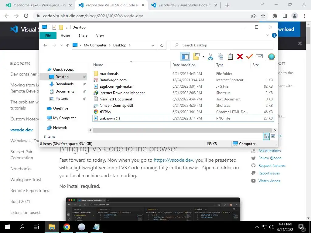Select the Nmap - Zenmap GUI shortcut
The width and height of the screenshot is (311, 233).
point(116,105)
